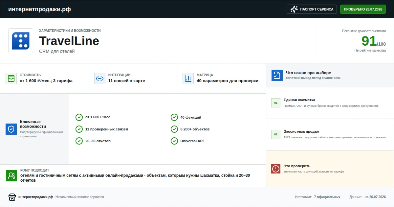Click the sparkle icon in Паспорт сервиса
Viewport: 394px width, 207px height.
click(294, 9)
